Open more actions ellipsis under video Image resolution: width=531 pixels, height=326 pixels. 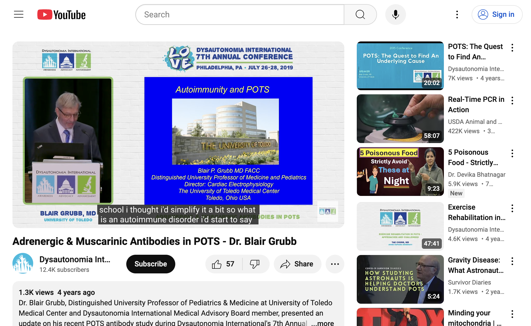[x=335, y=264]
